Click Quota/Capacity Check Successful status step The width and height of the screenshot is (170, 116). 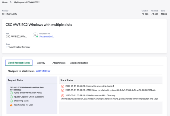tap(29, 97)
